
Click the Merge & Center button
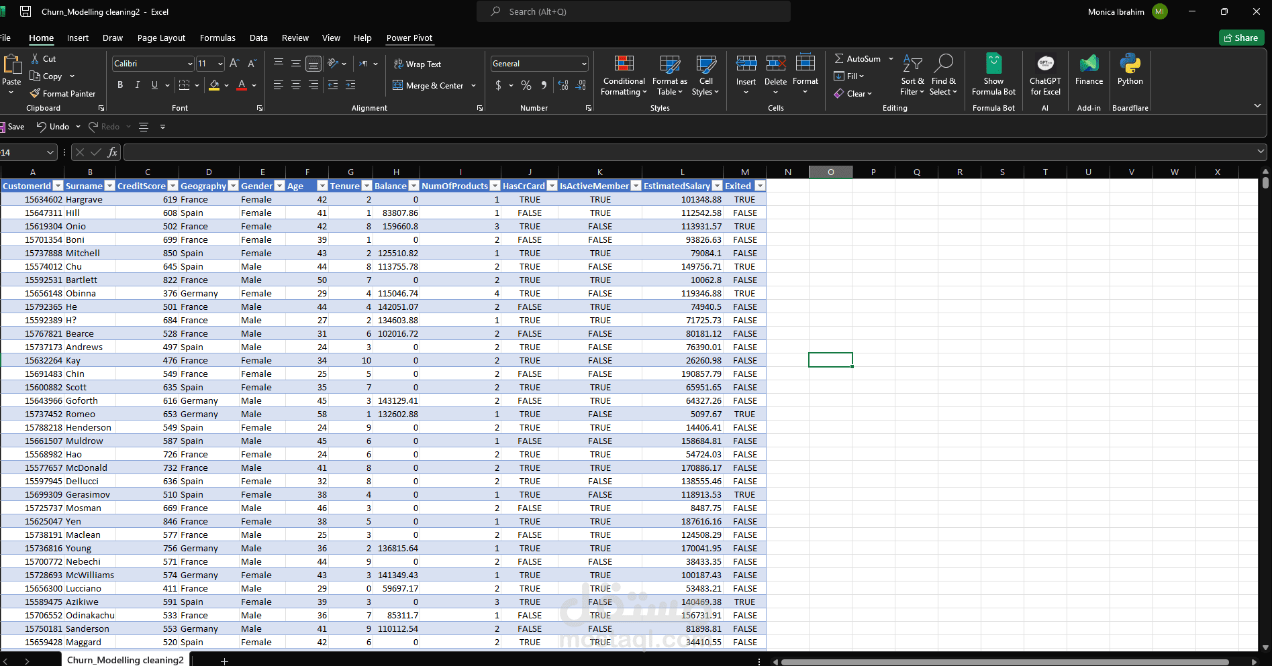pos(428,86)
